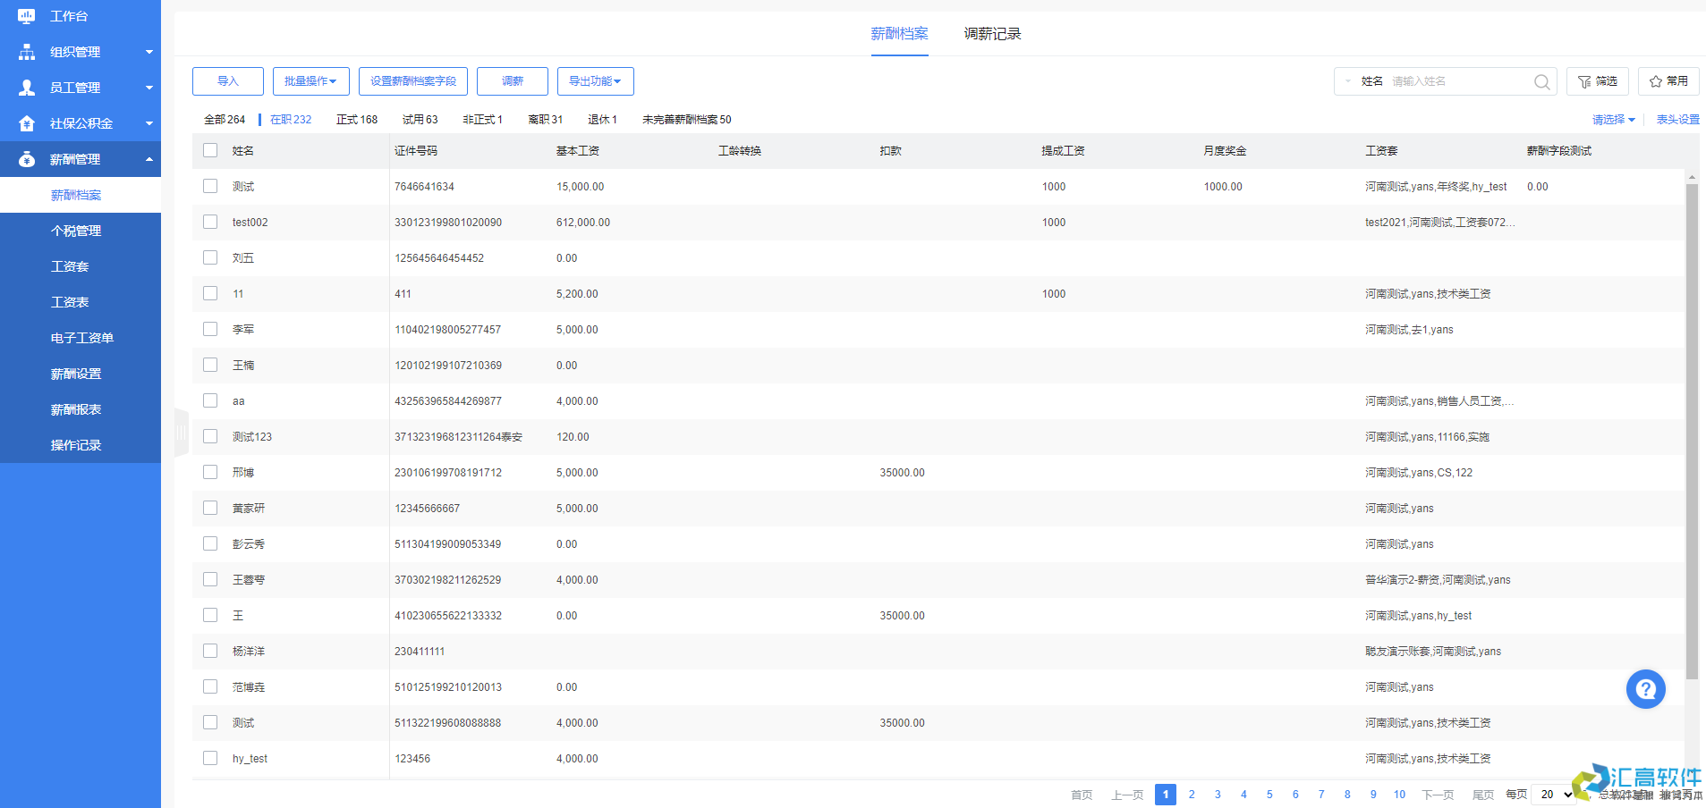Image resolution: width=1706 pixels, height=808 pixels.
Task: Expand the 批量操作 dropdown button
Action: [x=310, y=81]
